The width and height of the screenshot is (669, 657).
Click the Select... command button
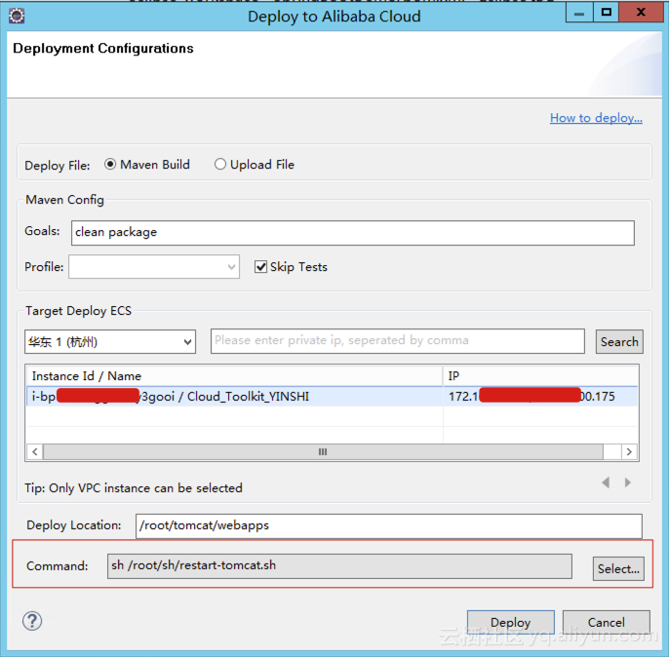tap(618, 568)
